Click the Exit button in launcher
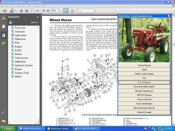The width and height of the screenshot is (175, 131). click(144, 78)
